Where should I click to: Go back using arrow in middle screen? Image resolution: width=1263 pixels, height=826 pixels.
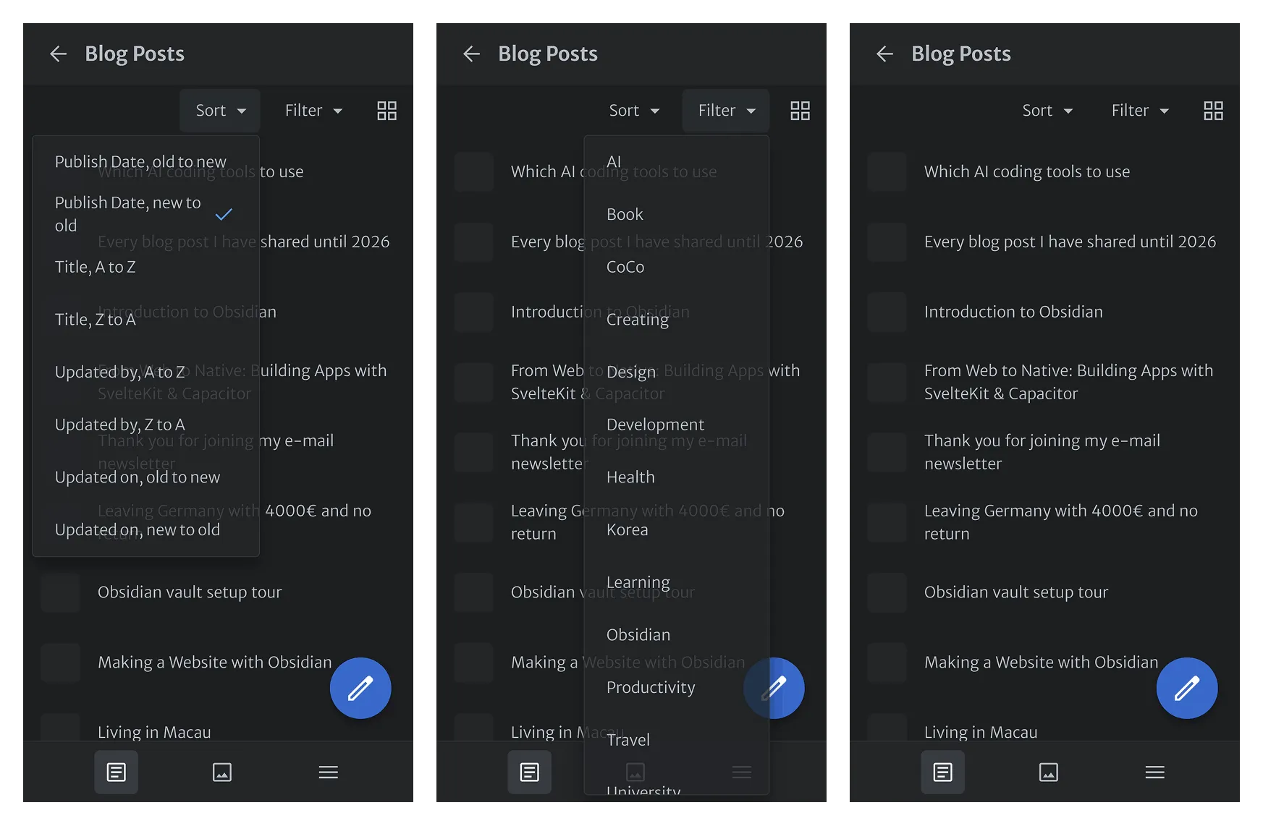[x=471, y=54]
